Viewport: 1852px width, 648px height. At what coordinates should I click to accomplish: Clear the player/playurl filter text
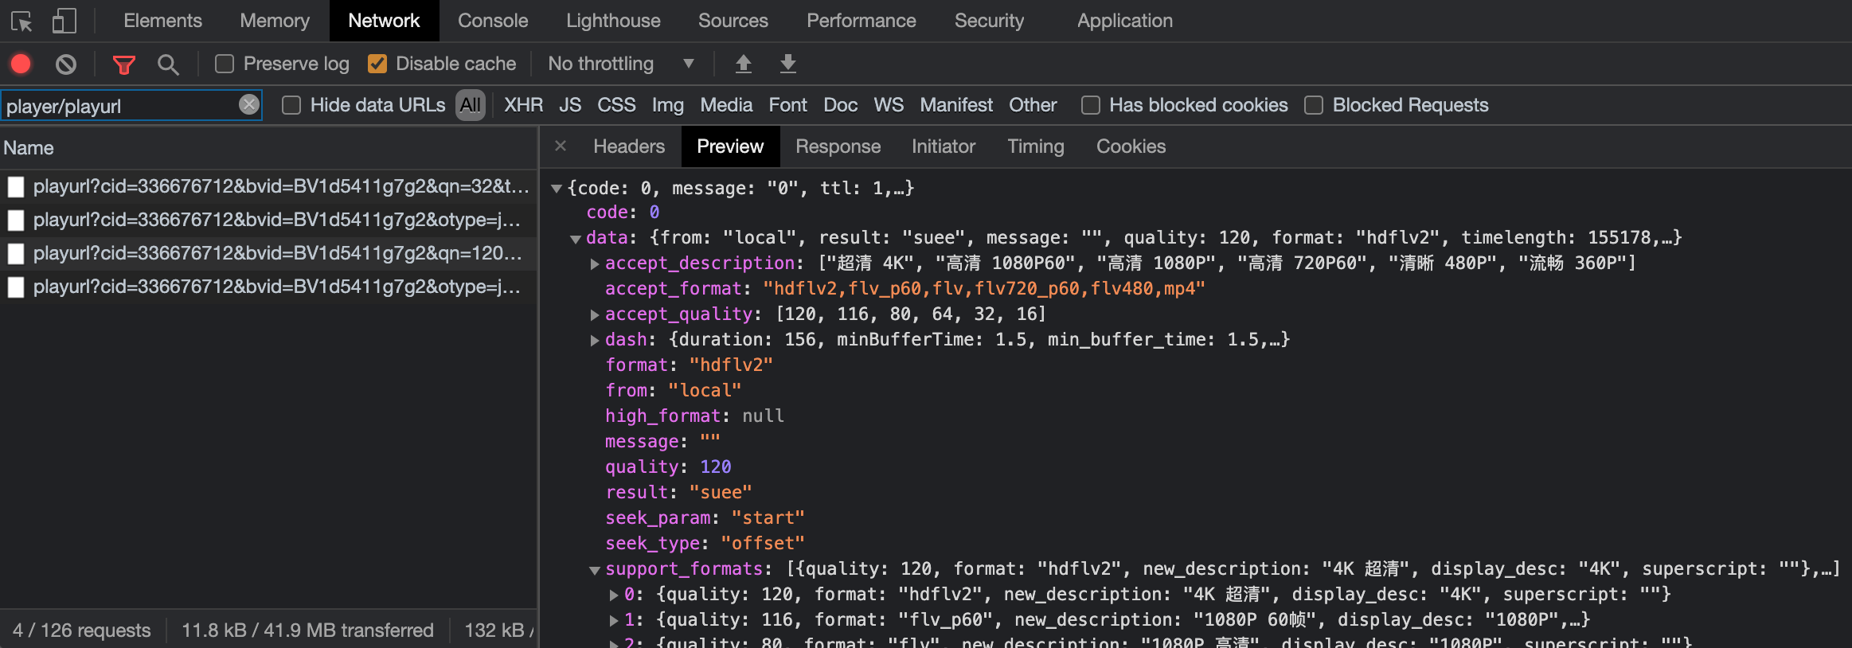pos(249,104)
